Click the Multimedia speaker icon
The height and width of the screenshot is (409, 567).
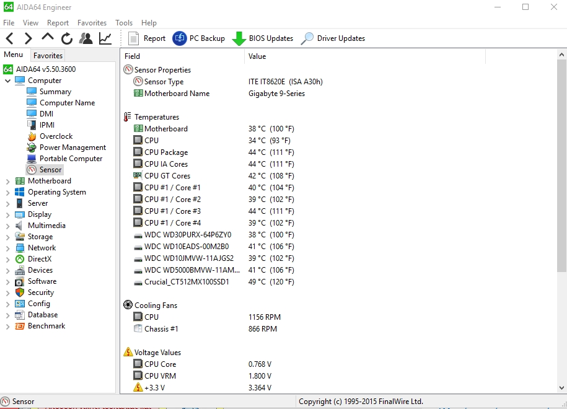click(19, 226)
